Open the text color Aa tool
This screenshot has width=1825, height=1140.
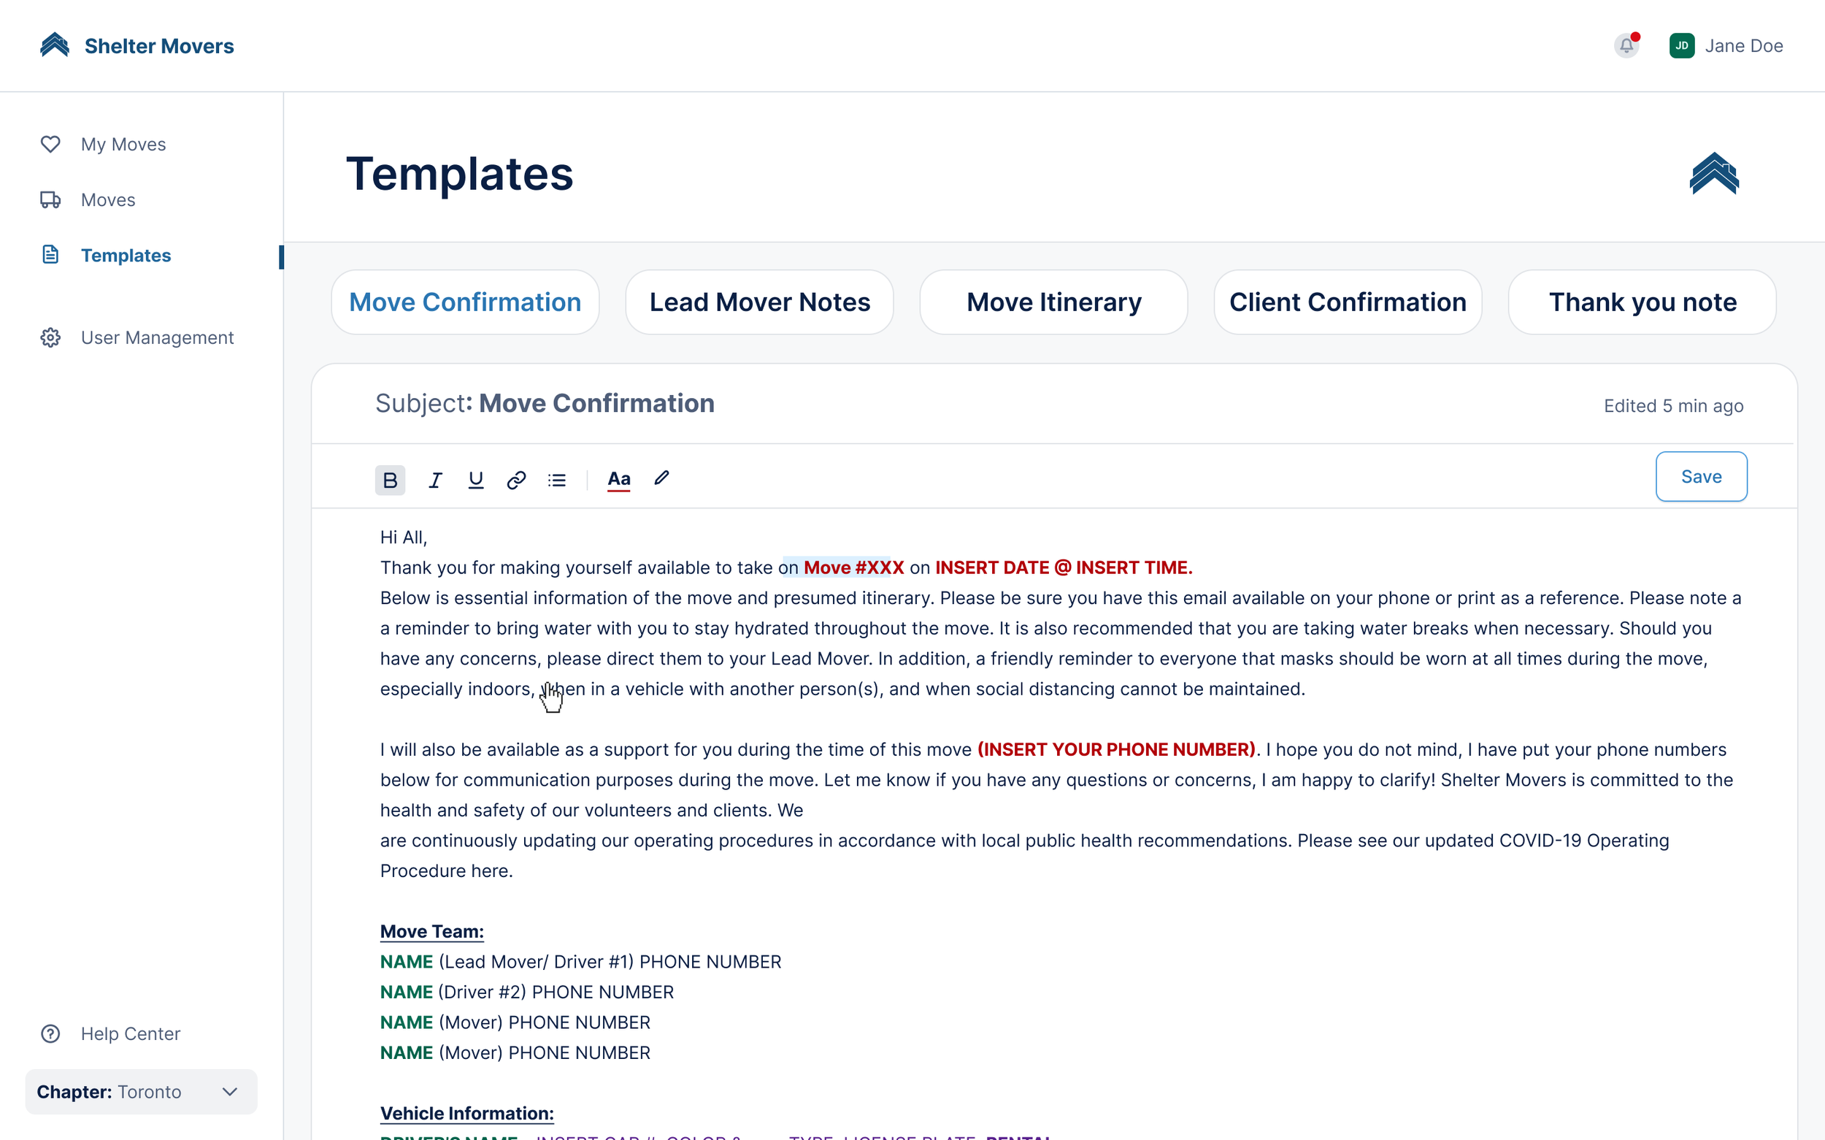618,480
